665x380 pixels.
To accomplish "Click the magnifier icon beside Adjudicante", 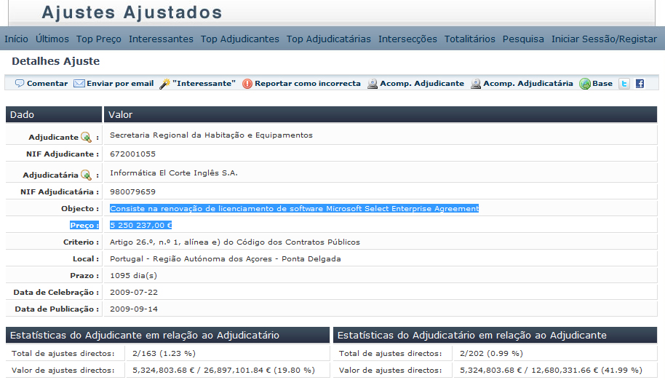I will click(x=86, y=137).
